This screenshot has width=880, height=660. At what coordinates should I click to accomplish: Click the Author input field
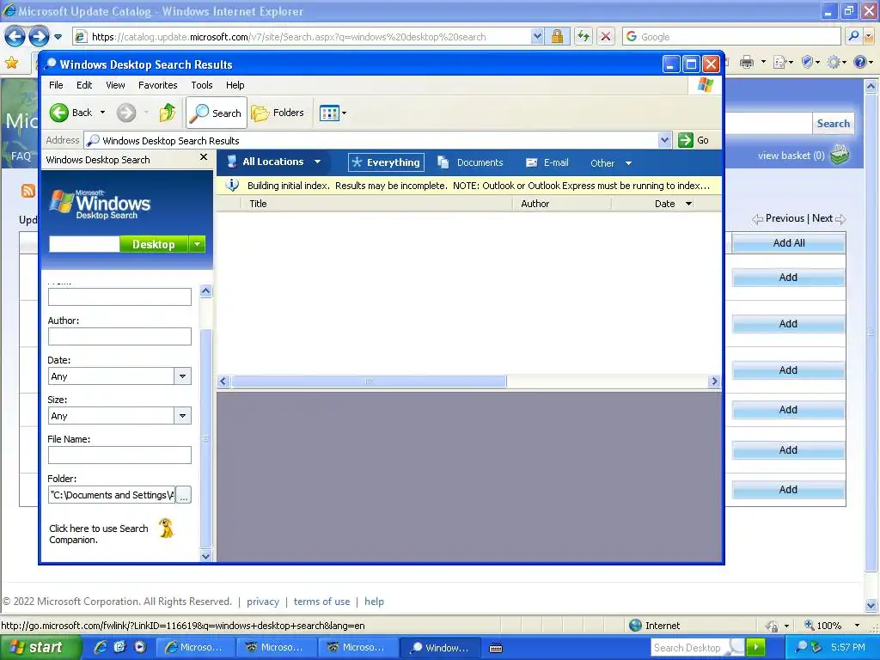(119, 337)
